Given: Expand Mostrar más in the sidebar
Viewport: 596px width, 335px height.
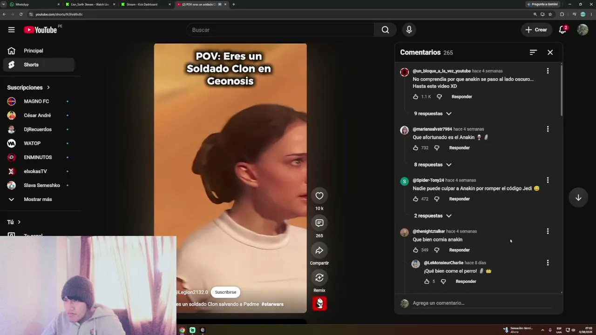Looking at the screenshot, I should [39, 199].
